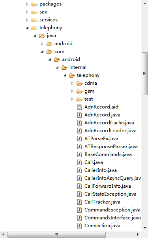Click the vertical scrollbar thumb

(144, 74)
